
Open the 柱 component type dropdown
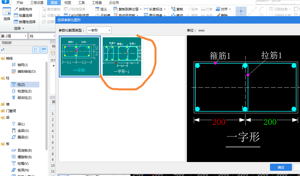[x=42, y=36]
